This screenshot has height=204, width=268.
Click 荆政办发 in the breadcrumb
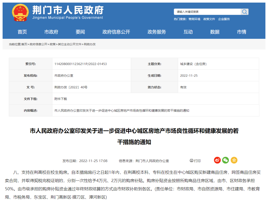click(x=90, y=44)
